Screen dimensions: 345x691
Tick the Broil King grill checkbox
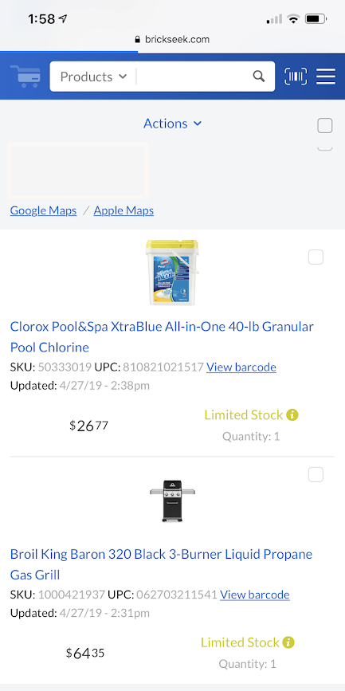[x=316, y=475]
